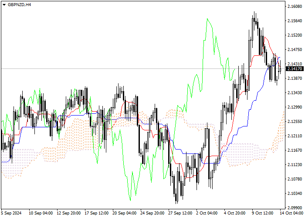This screenshot has width=305, height=218.
Task: Click the 2.15200 price axis label
Action: [x=295, y=35]
